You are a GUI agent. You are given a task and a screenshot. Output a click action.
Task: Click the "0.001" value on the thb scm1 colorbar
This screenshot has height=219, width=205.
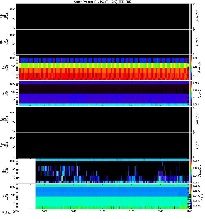(x=196, y=105)
